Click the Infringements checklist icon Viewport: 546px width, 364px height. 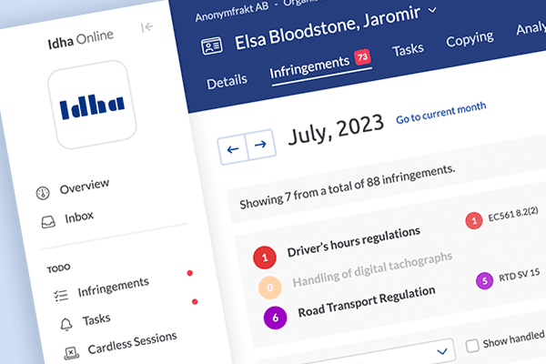(x=61, y=294)
